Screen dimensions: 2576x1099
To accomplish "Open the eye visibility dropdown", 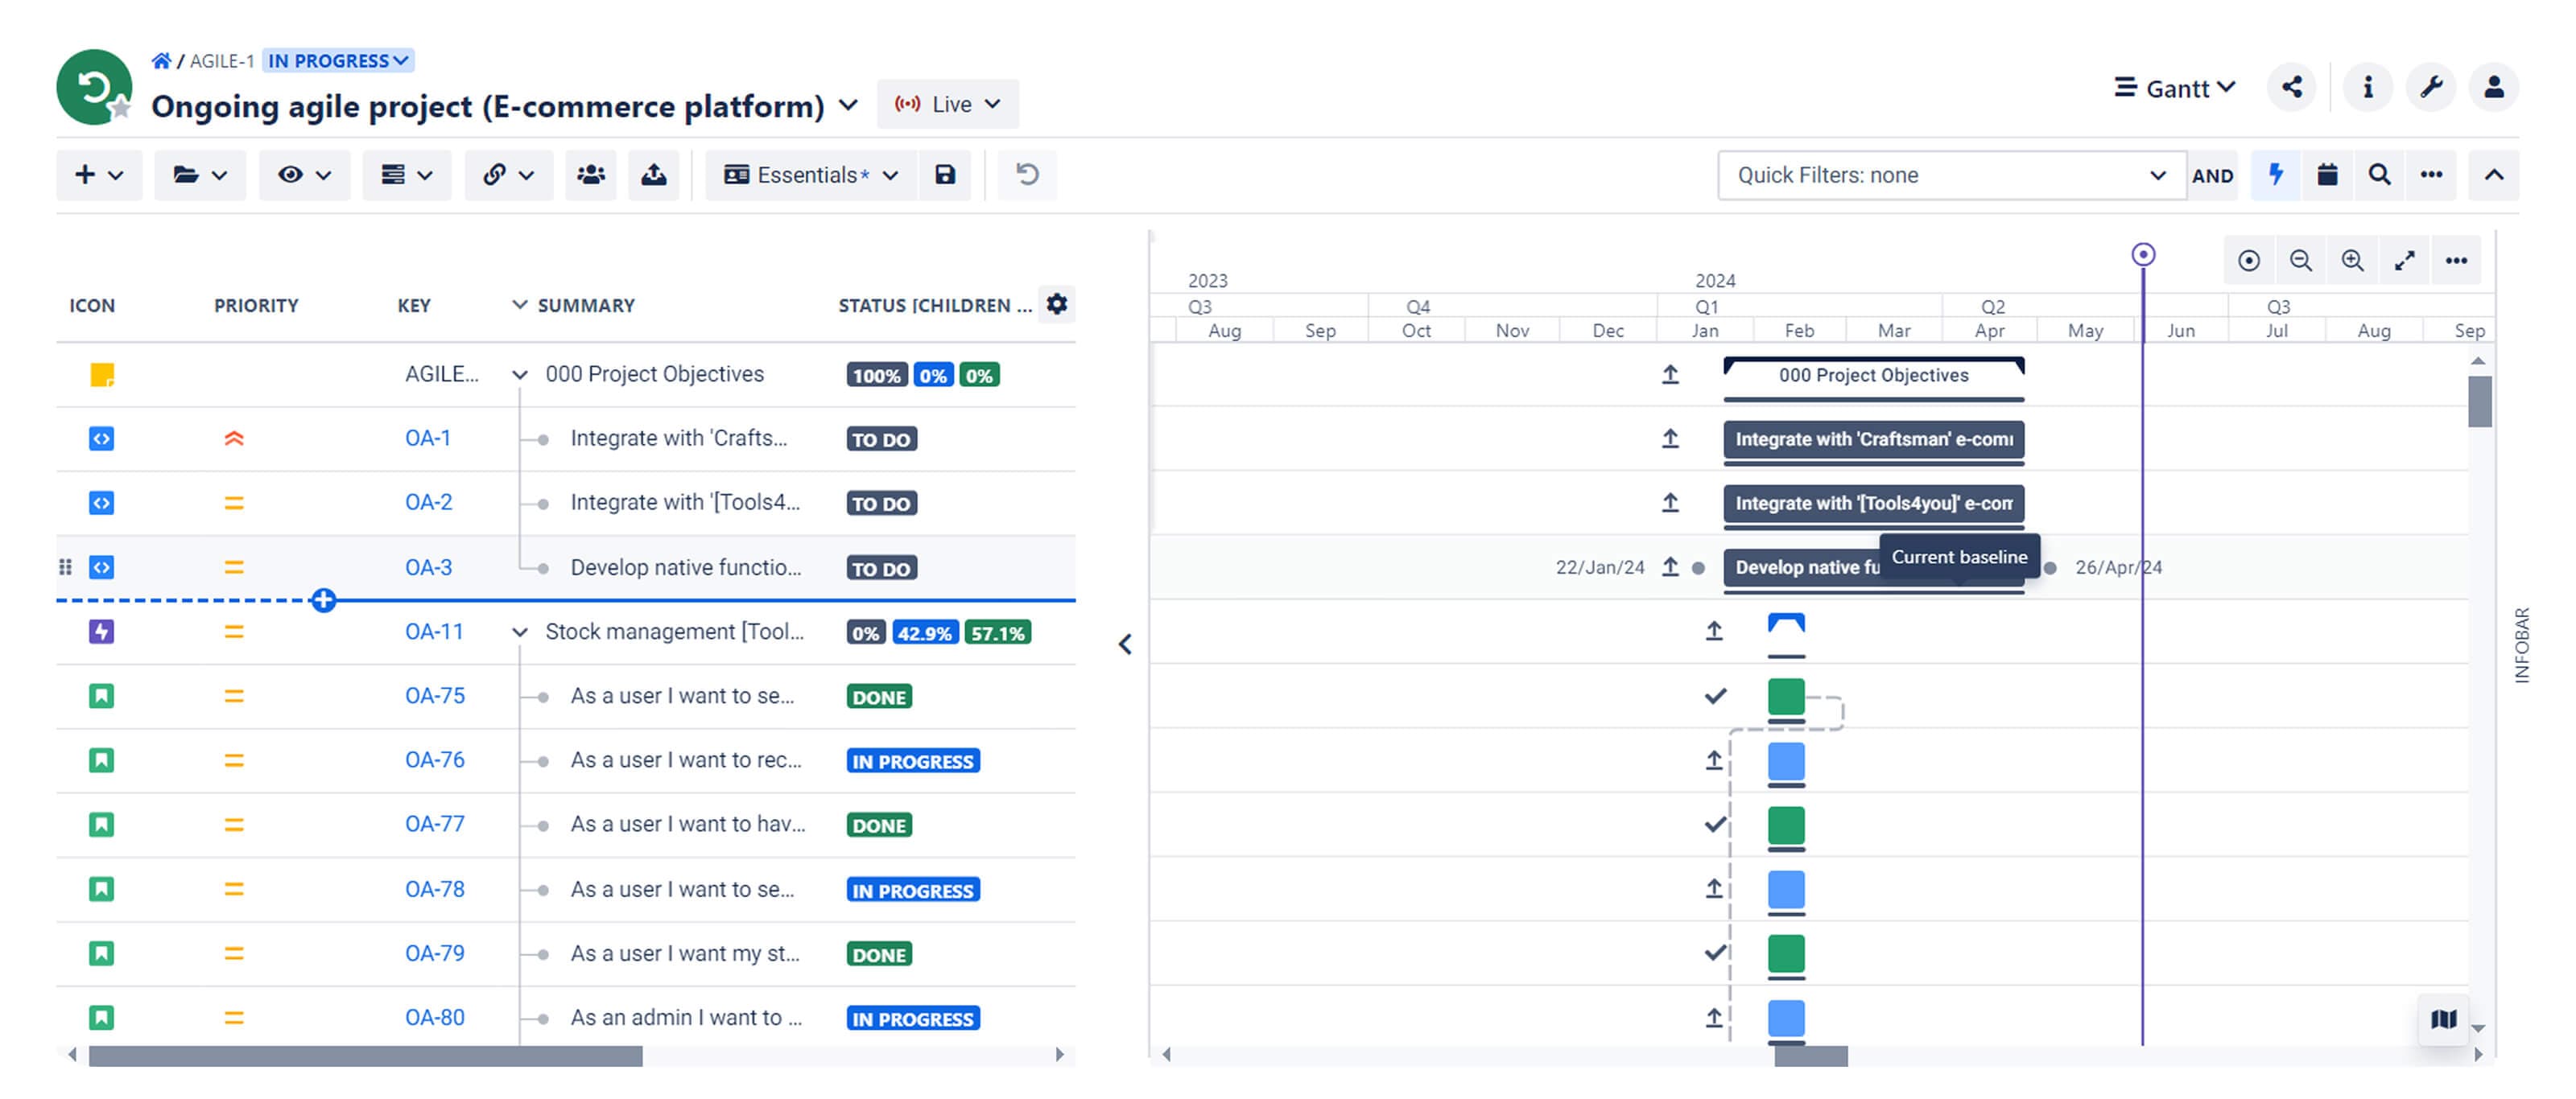I will (x=304, y=175).
